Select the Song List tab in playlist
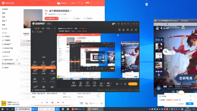Image resolution: width=197 pixels, height=111 pixels. (26, 34)
